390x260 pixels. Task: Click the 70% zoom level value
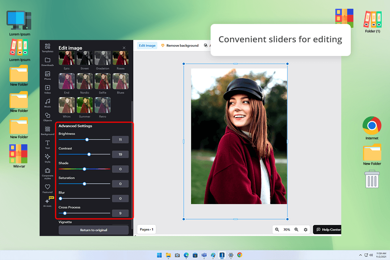pyautogui.click(x=286, y=230)
